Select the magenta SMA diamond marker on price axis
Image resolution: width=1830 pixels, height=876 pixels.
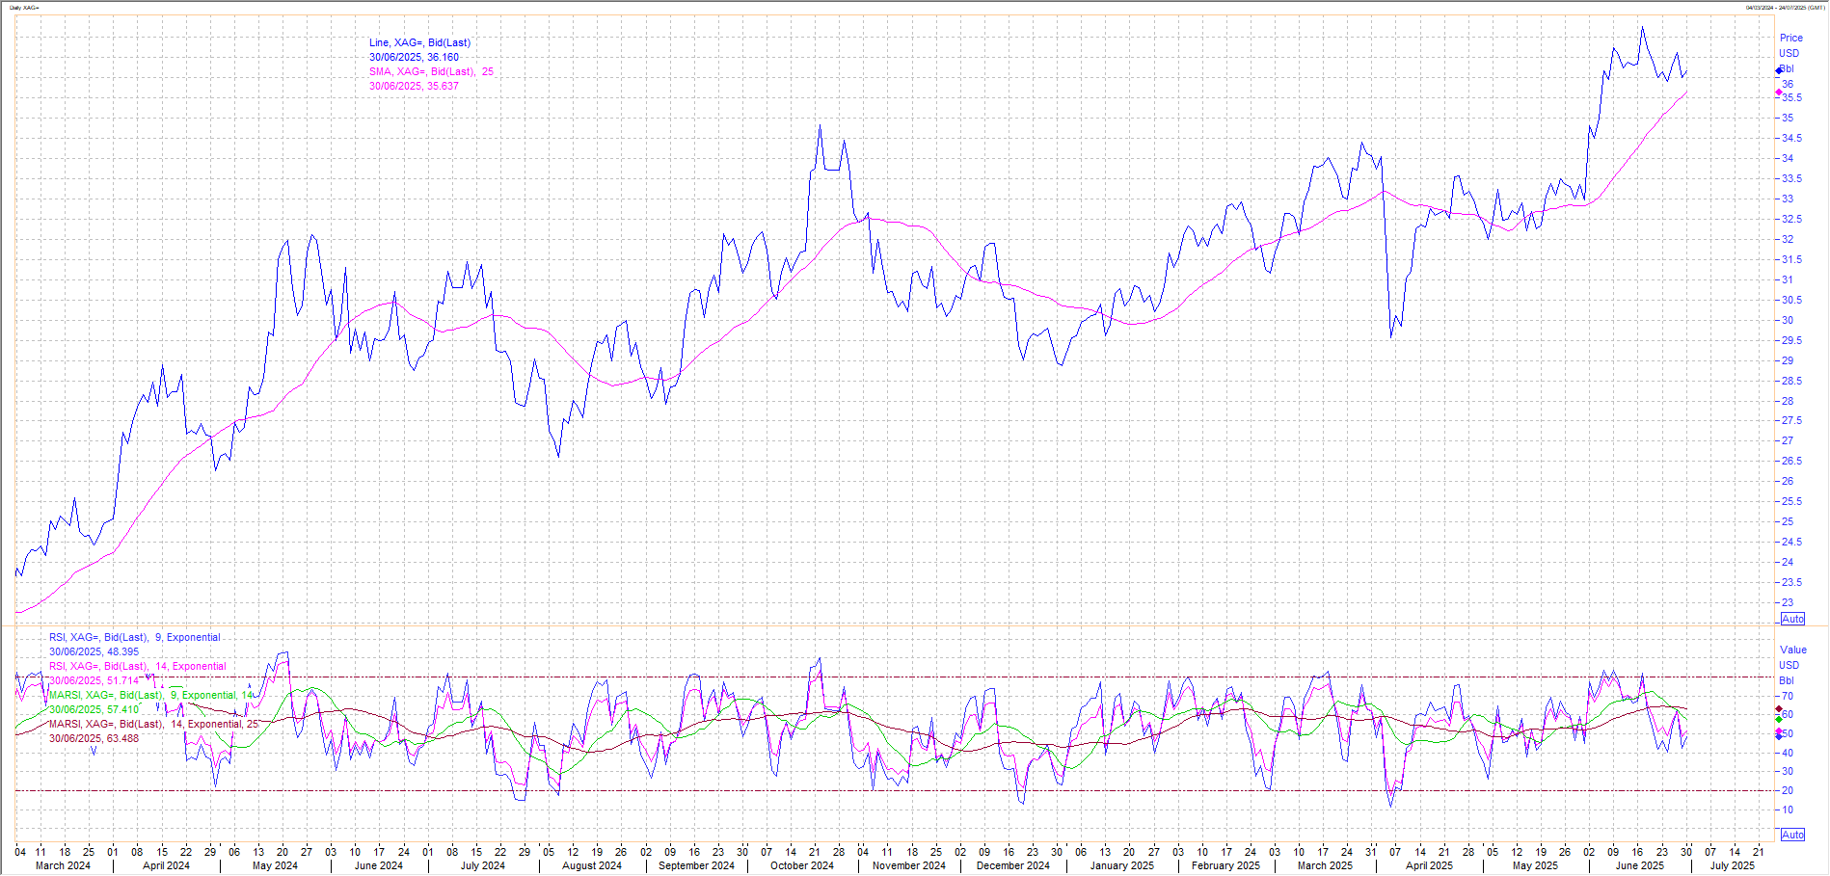pos(1779,93)
